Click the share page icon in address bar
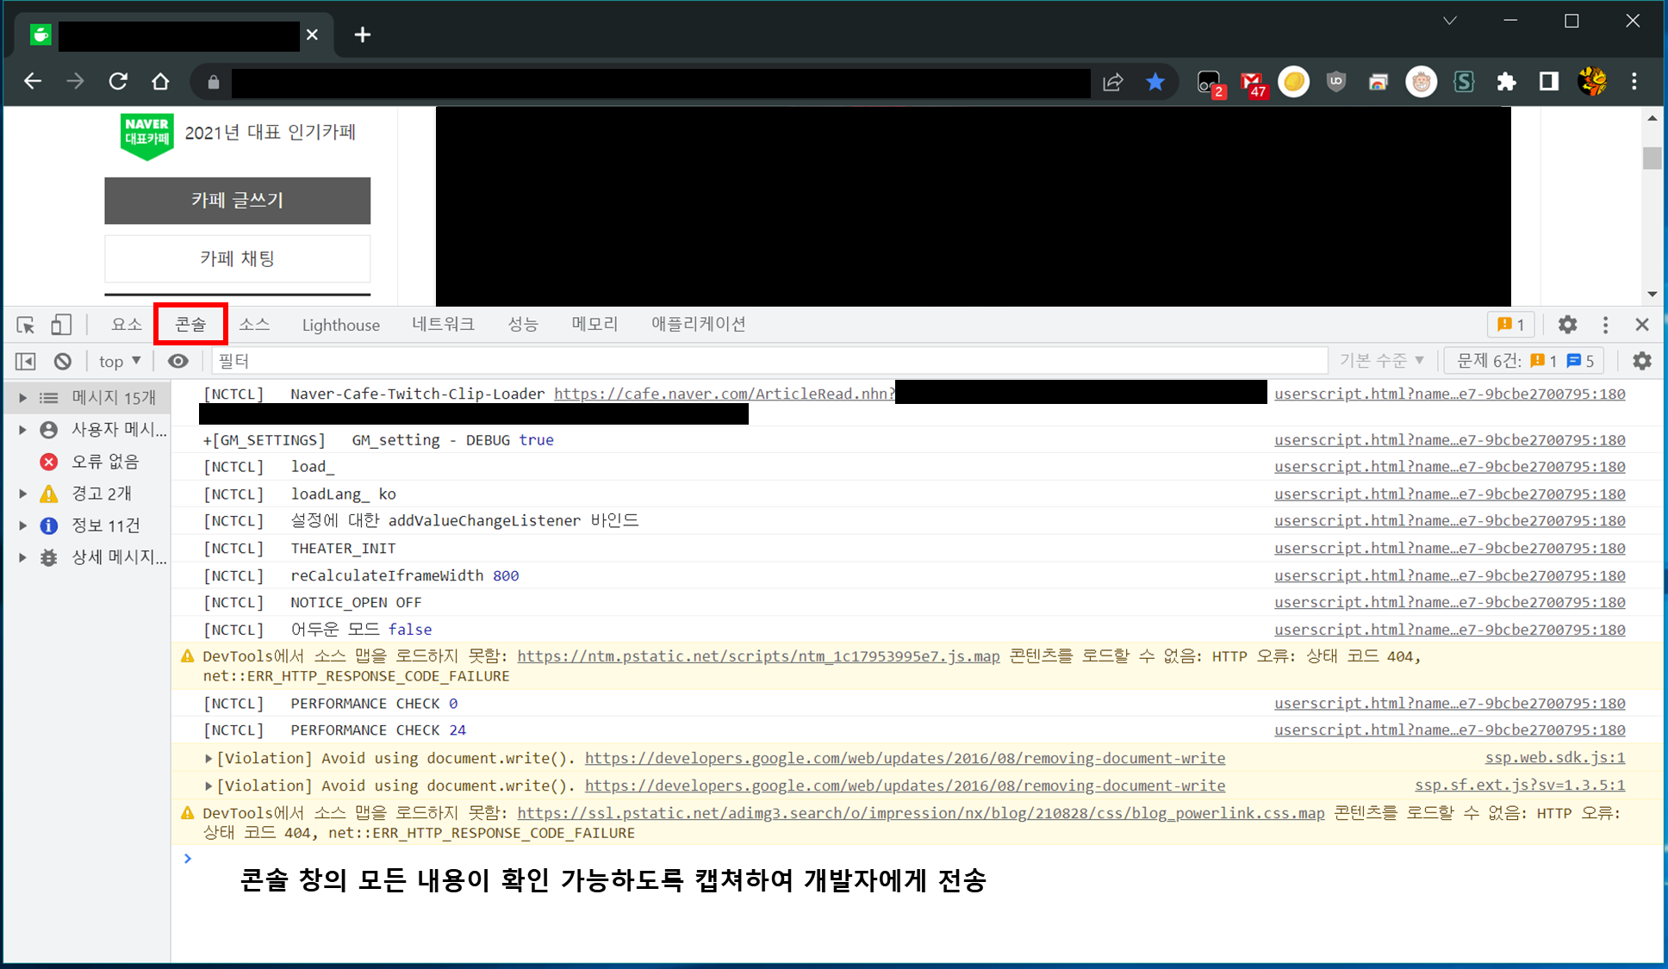The width and height of the screenshot is (1668, 969). 1113,82
